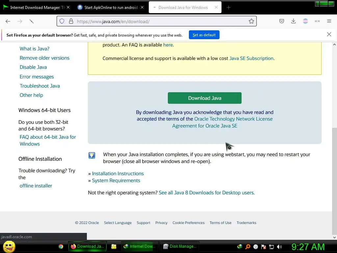Click the lightbulb tip icon
Image resolution: width=337 pixels, height=253 pixels.
tap(92, 155)
